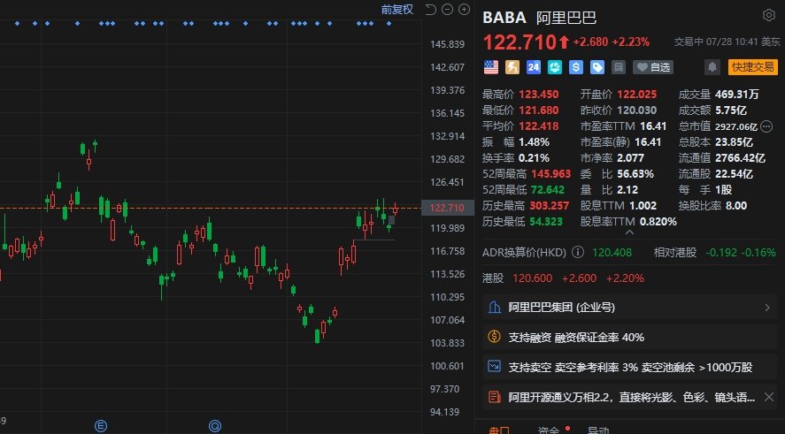Click the blue dollar sign icon

coord(576,67)
